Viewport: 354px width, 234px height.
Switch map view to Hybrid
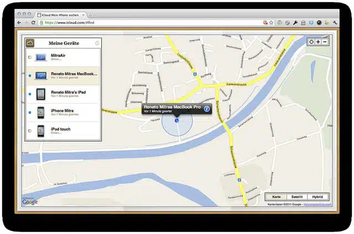317,197
